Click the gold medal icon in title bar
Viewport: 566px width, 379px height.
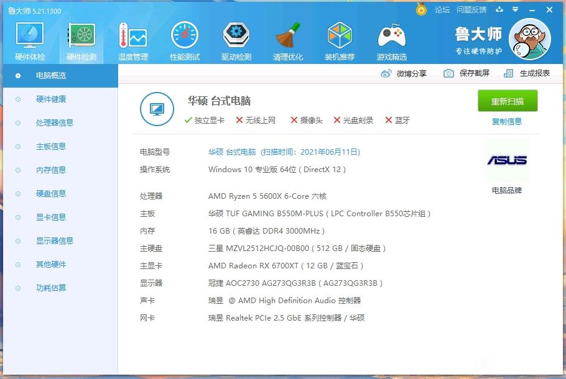pyautogui.click(x=421, y=9)
